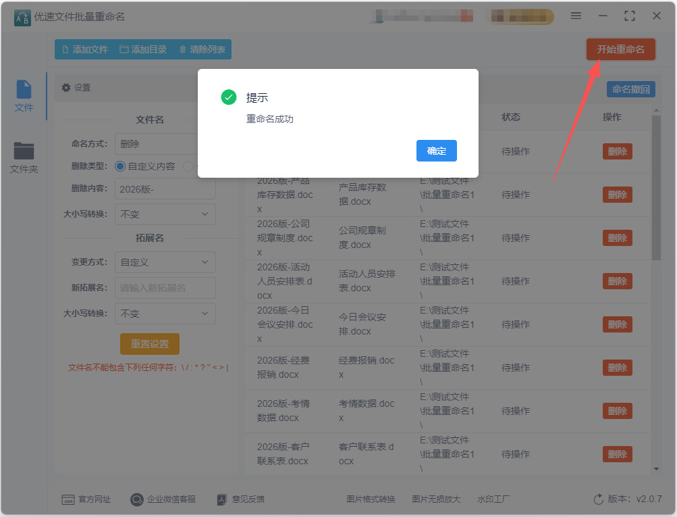This screenshot has width=677, height=517.
Task: Click the blurred yellow badge button
Action: tap(520, 16)
